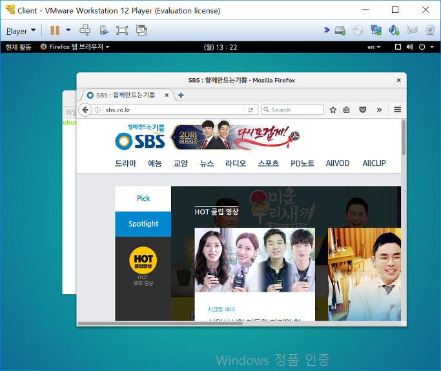Bookmark this page with the star

(x=333, y=110)
